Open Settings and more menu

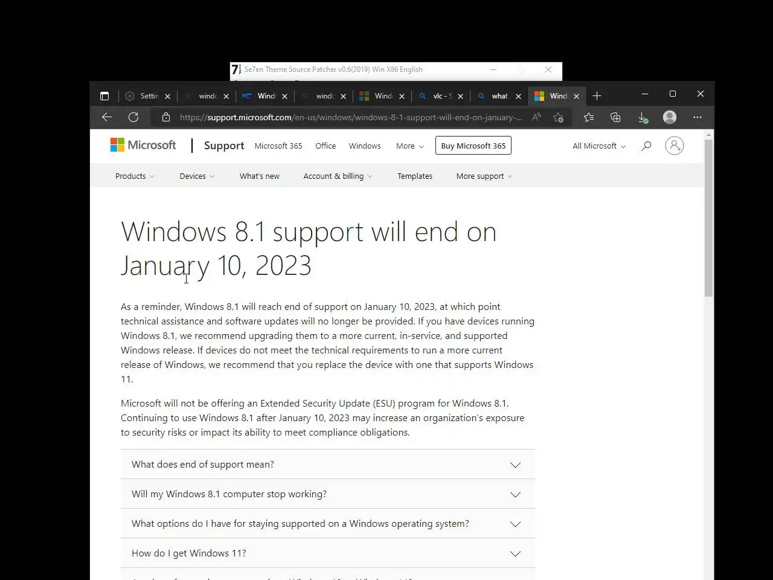coord(698,117)
